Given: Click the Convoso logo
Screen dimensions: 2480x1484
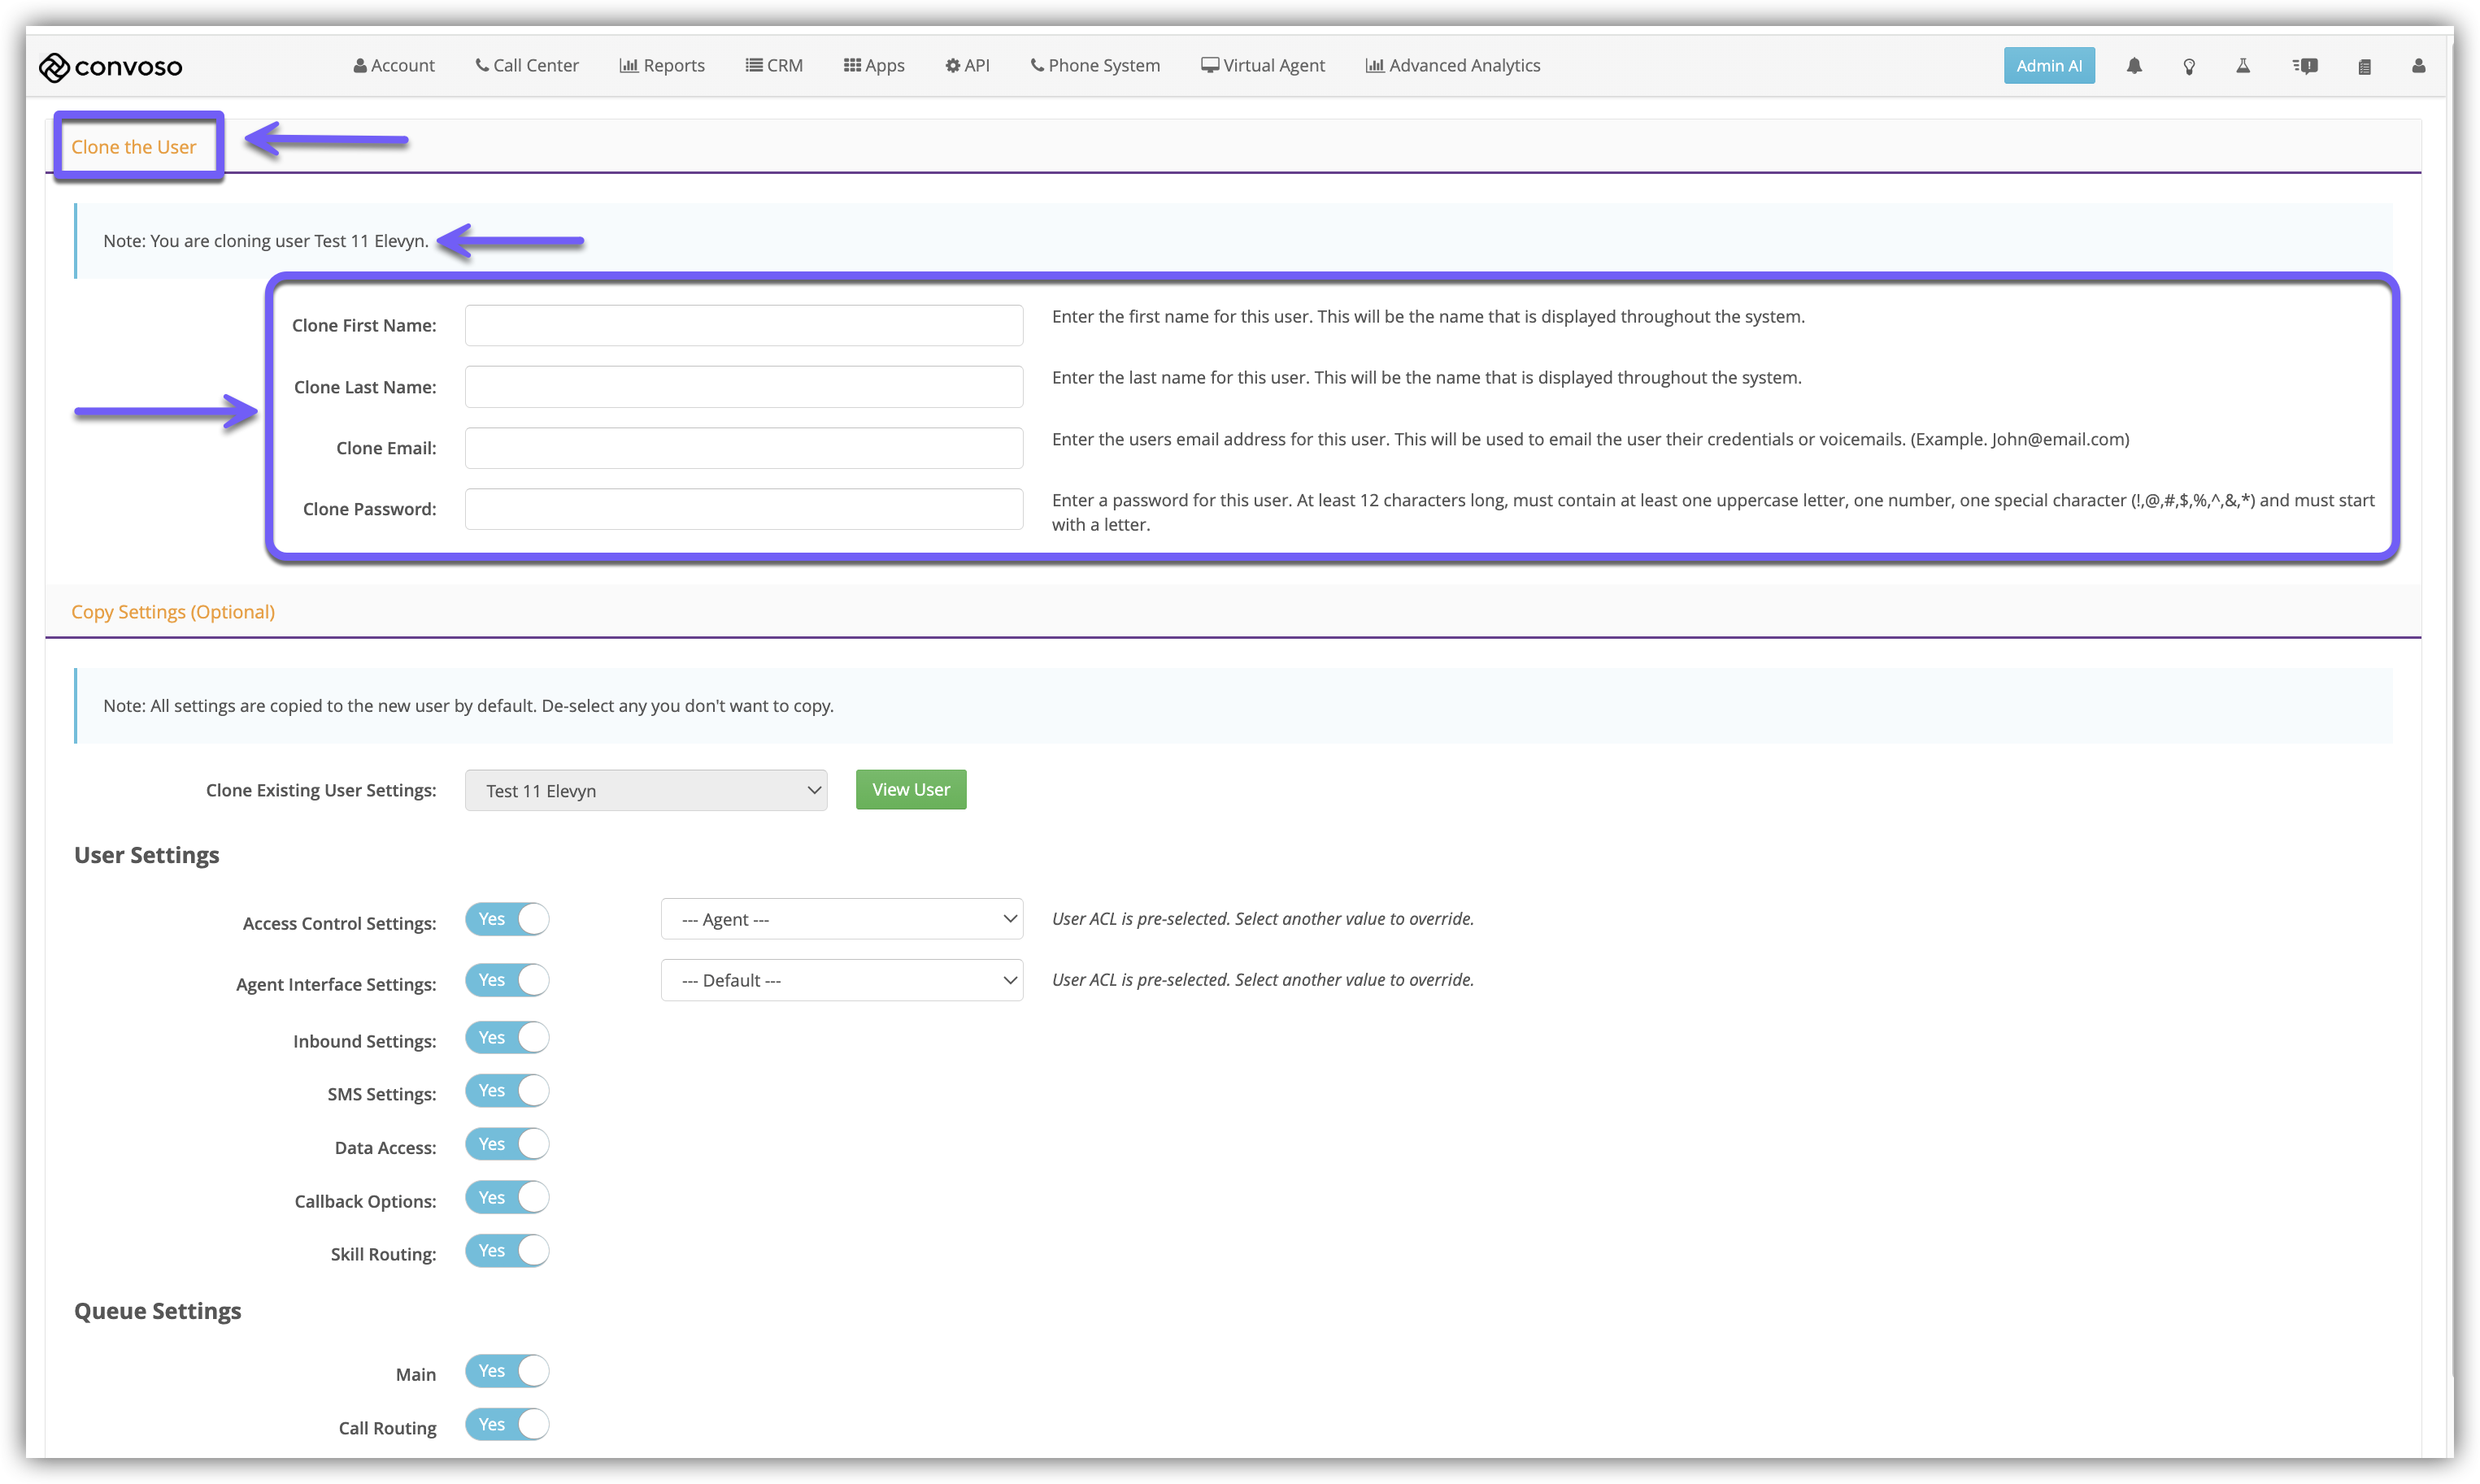Looking at the screenshot, I should coord(110,66).
